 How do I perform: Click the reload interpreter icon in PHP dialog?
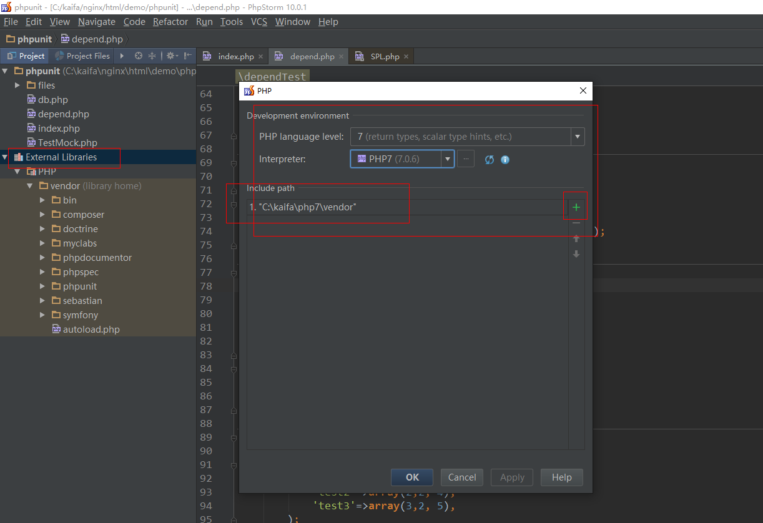pyautogui.click(x=490, y=160)
